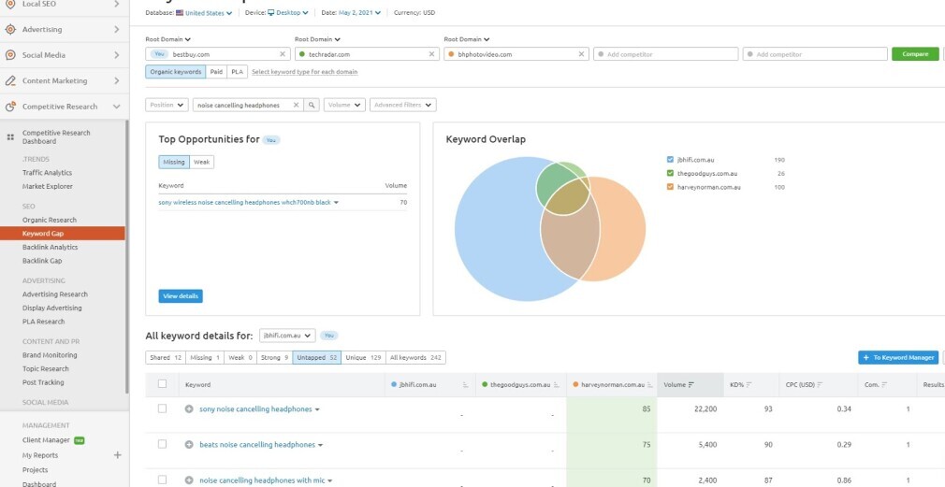Open Select keyword type for each domain link

pyautogui.click(x=304, y=72)
